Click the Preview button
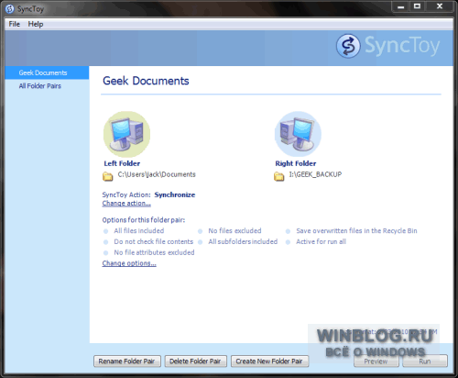 coord(376,361)
